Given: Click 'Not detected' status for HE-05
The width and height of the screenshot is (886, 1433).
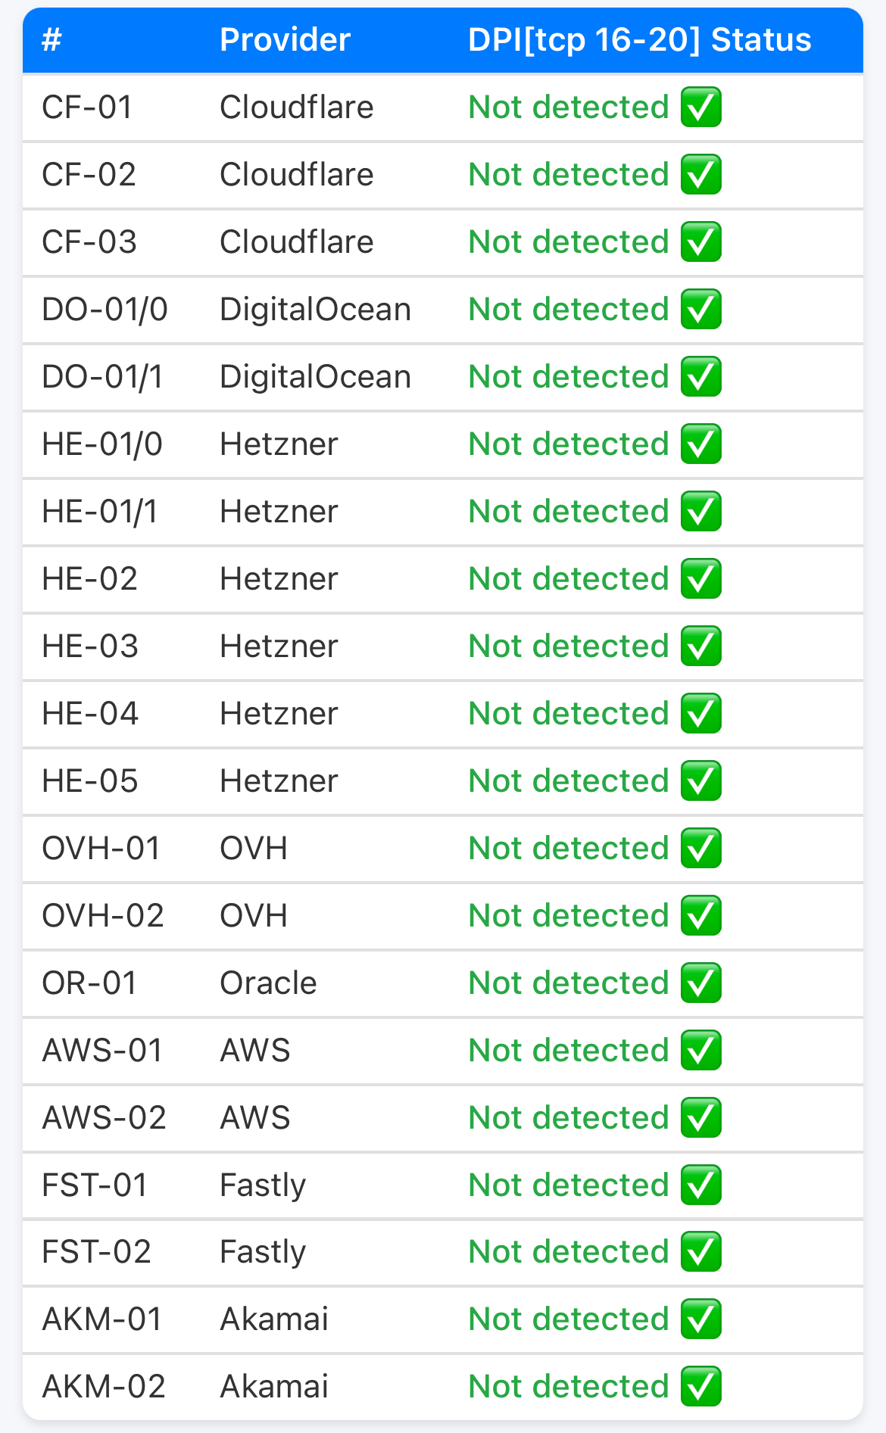Looking at the screenshot, I should click(569, 781).
